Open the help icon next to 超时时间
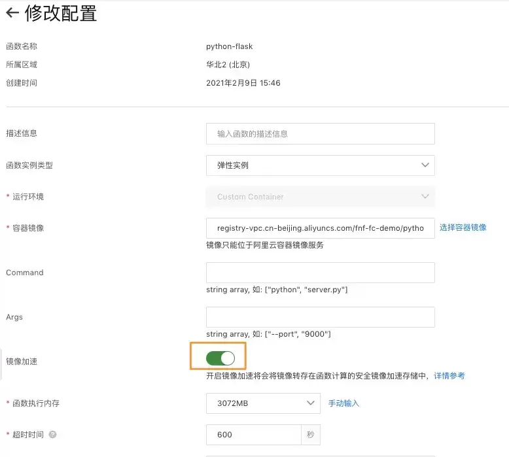The image size is (509, 457). point(52,434)
